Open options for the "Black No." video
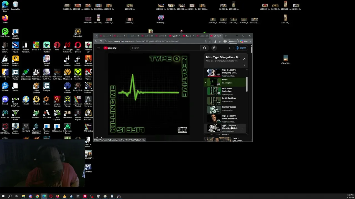 [242, 128]
